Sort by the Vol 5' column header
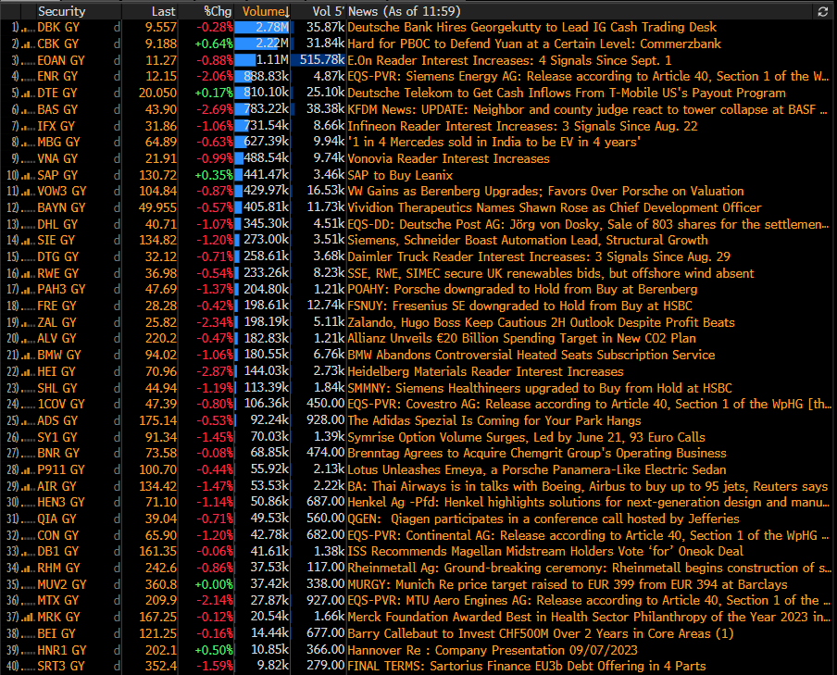 coord(329,11)
